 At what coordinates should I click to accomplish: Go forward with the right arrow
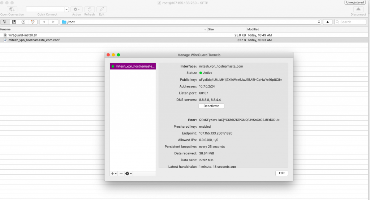click(53, 22)
